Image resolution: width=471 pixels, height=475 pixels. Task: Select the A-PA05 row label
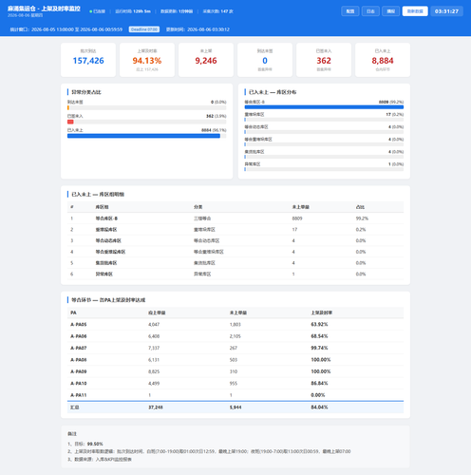pos(79,325)
